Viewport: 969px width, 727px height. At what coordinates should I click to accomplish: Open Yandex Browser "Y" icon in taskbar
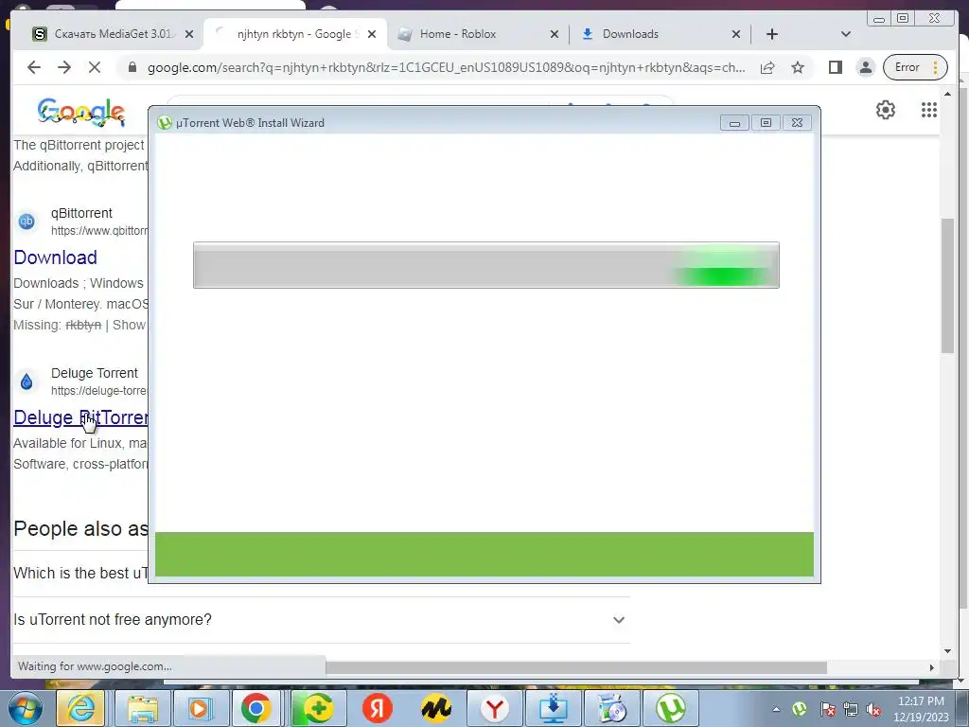tap(494, 708)
